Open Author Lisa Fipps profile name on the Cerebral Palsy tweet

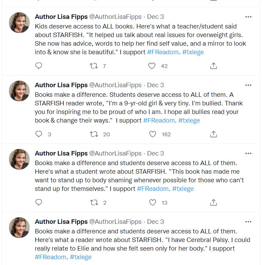pos(61,222)
